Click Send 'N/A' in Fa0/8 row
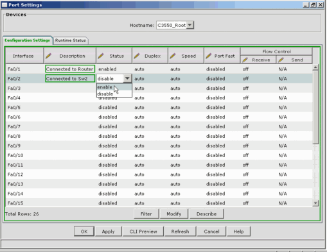The image size is (327, 252). (x=283, y=136)
